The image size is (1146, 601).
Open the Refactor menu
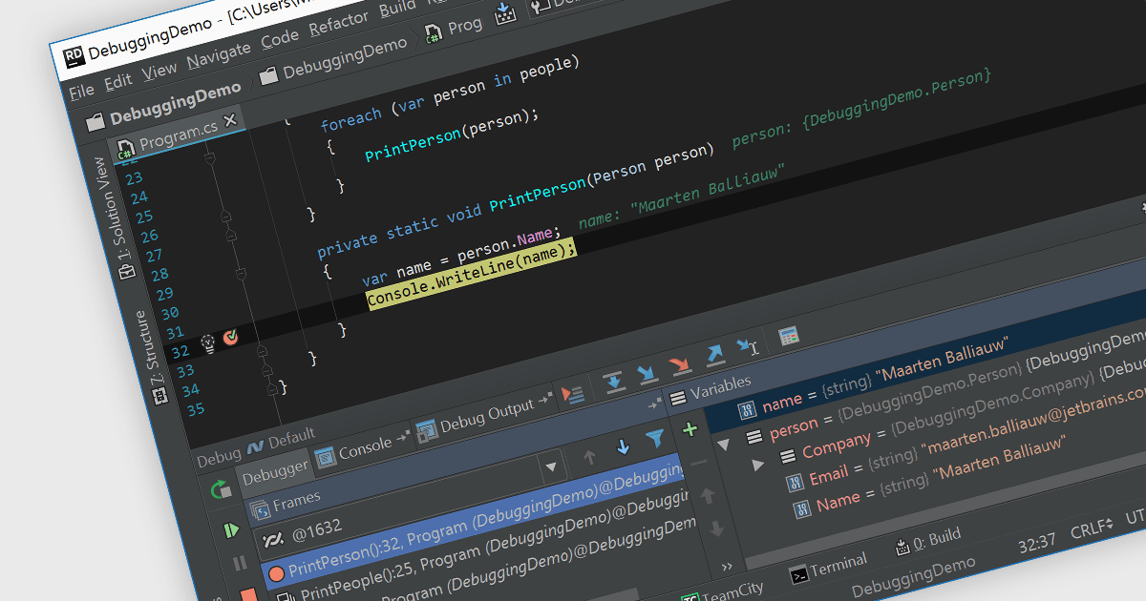(x=339, y=24)
